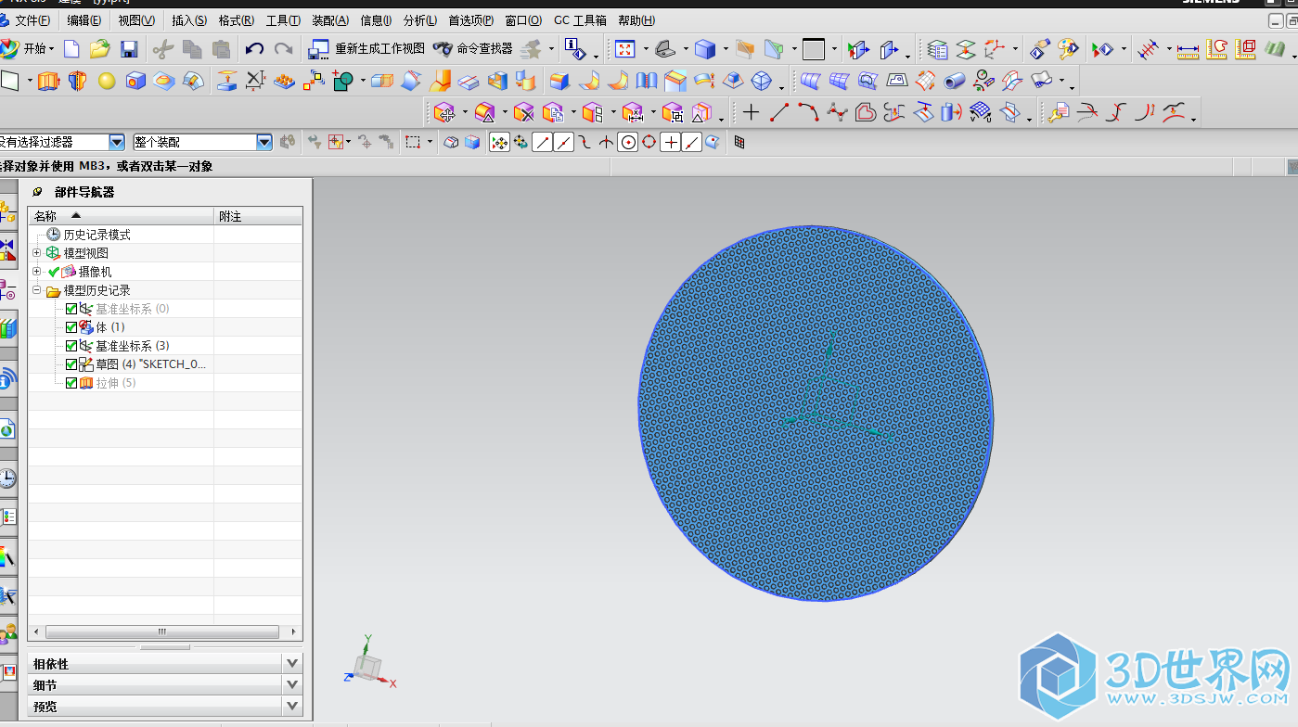Click 重新生成工作视图 button

[367, 48]
